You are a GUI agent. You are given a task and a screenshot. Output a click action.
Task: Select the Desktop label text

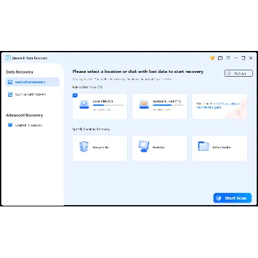click(x=159, y=148)
